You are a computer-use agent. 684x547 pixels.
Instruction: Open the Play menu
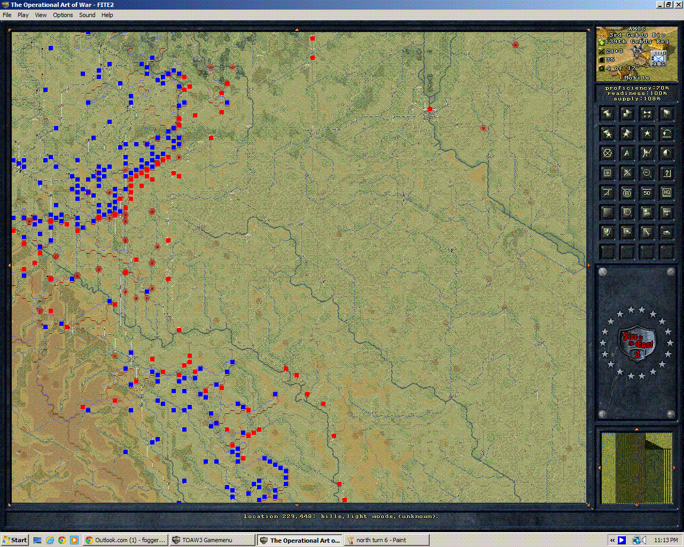coord(23,15)
